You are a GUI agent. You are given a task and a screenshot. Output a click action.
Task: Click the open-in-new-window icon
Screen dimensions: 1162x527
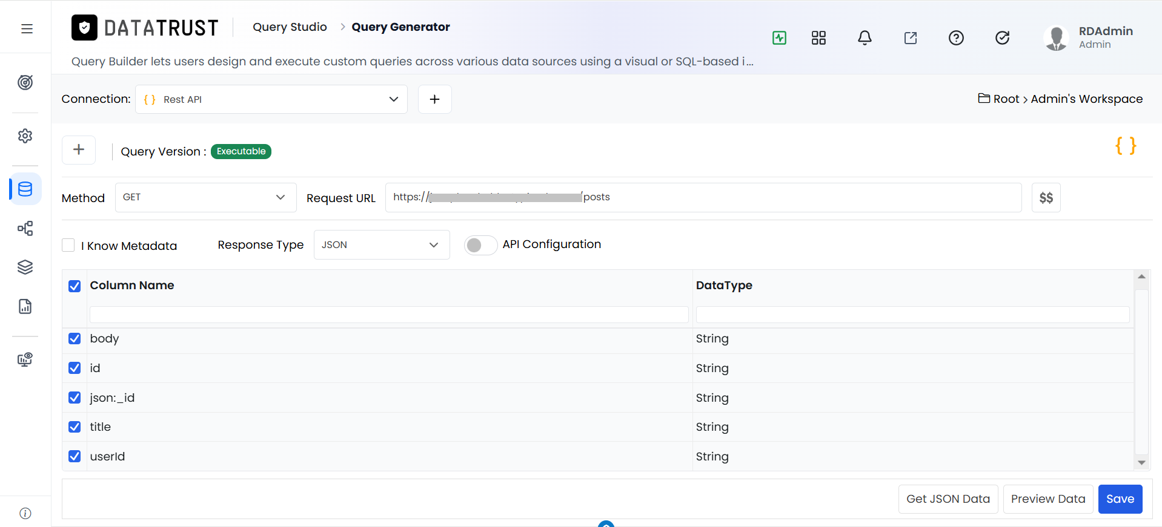click(x=911, y=38)
